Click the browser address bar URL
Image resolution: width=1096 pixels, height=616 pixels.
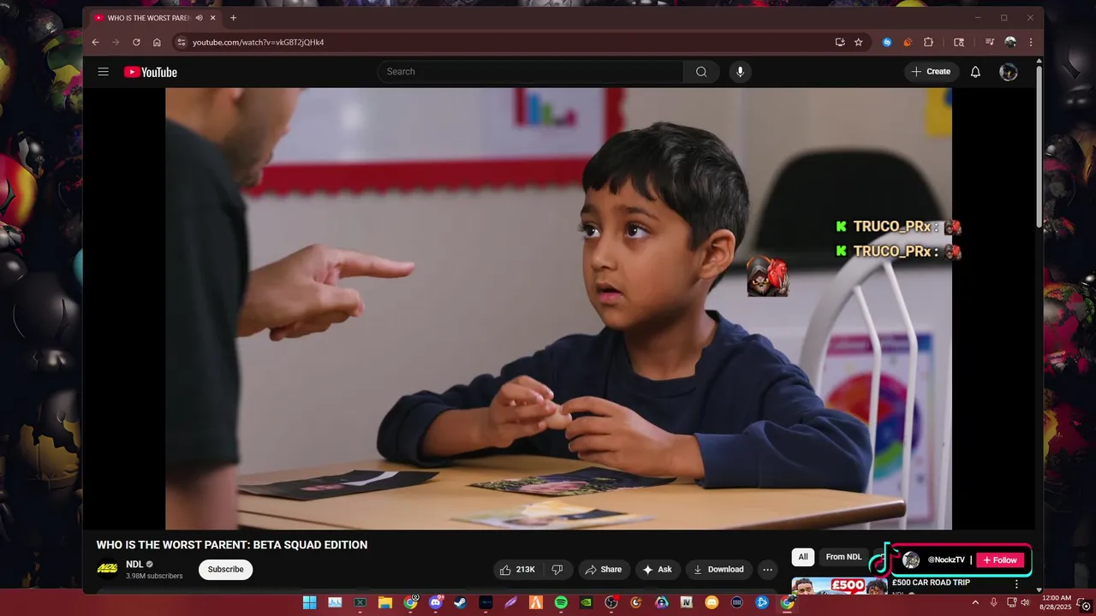pos(258,42)
